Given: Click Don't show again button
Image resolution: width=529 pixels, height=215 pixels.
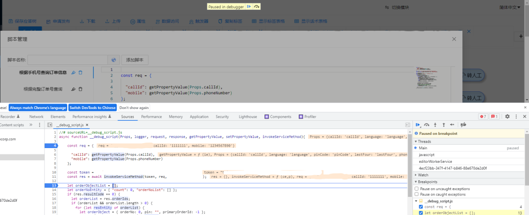Looking at the screenshot, I should (134, 107).
